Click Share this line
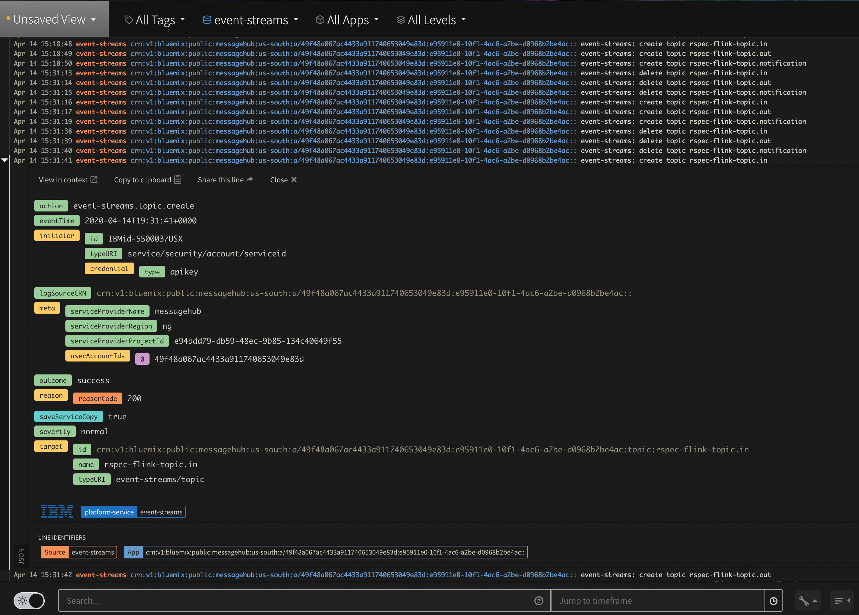Viewport: 859px width, 615px height. [225, 180]
